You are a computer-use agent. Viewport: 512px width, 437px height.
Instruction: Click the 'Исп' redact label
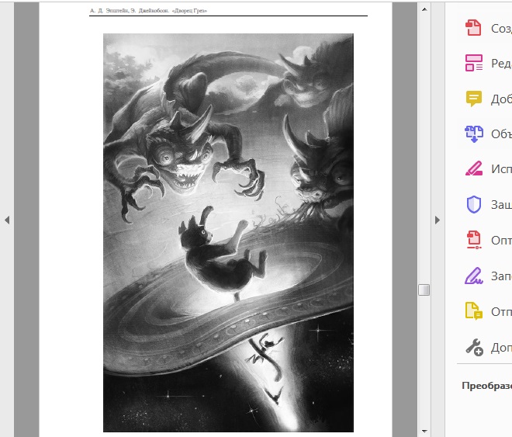tap(501, 169)
